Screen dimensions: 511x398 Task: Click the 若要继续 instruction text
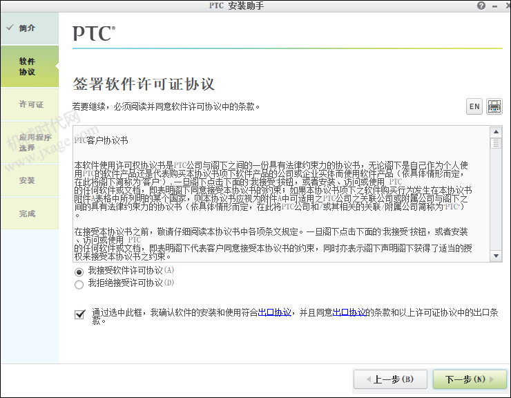tap(166, 106)
